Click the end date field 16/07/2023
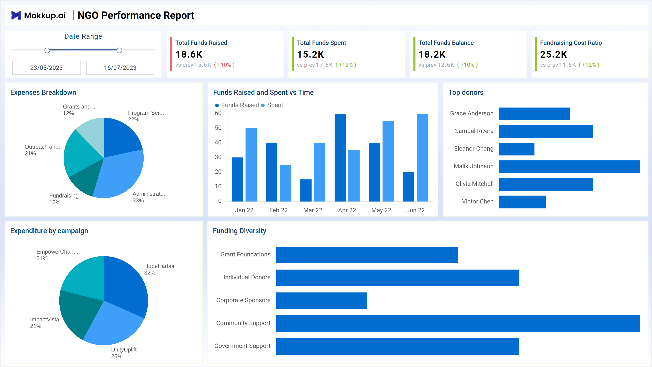The width and height of the screenshot is (652, 367). 120,68
